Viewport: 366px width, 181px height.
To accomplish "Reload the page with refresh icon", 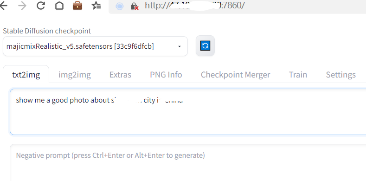I will tap(41, 6).
